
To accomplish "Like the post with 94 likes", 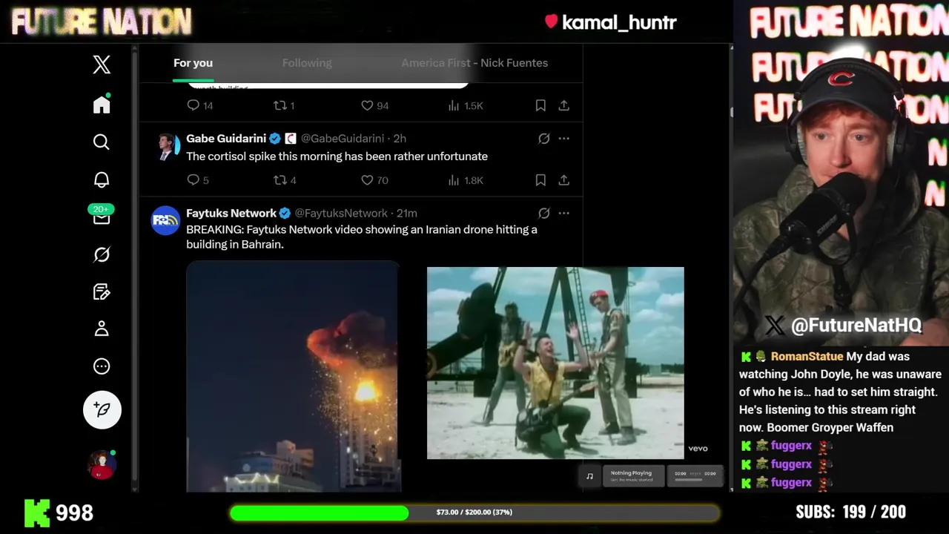I will pyautogui.click(x=374, y=105).
